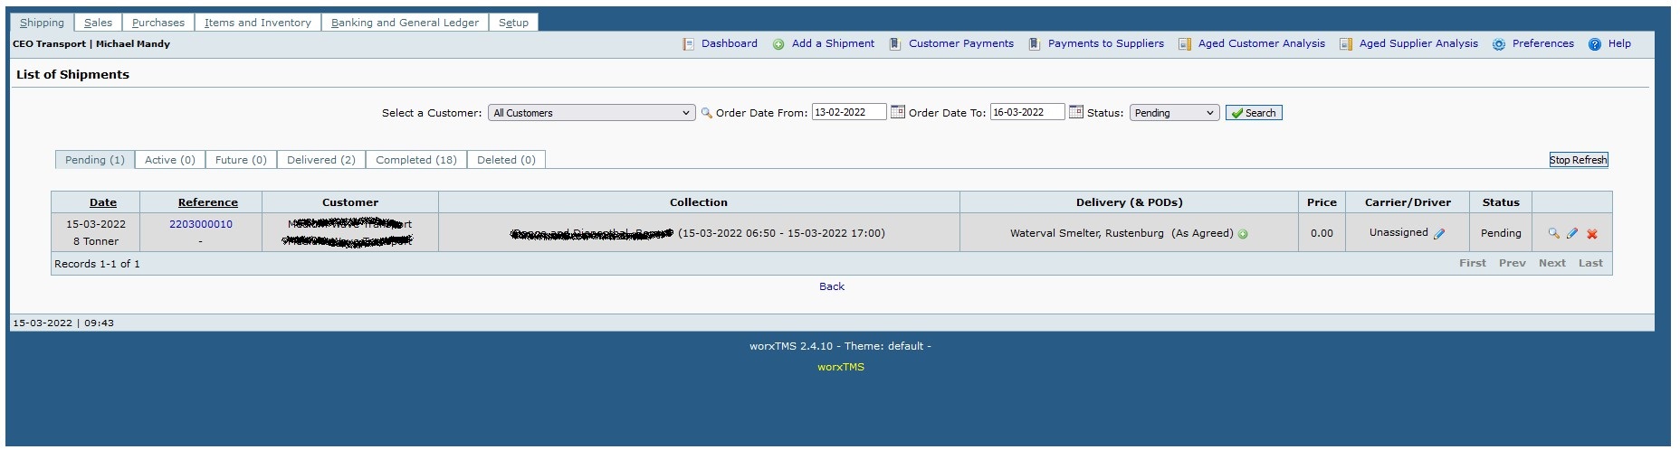
Task: Click the Help question mark icon
Action: [x=1595, y=44]
